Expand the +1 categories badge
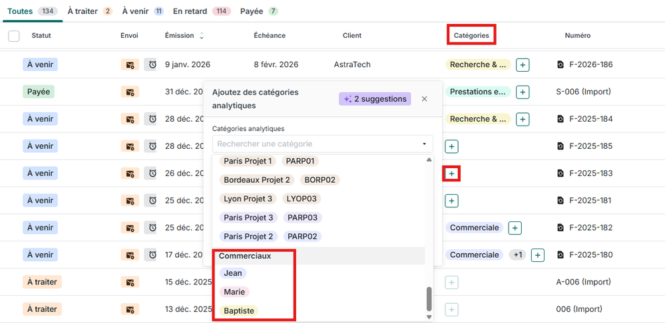This screenshot has height=323, width=665. [517, 255]
